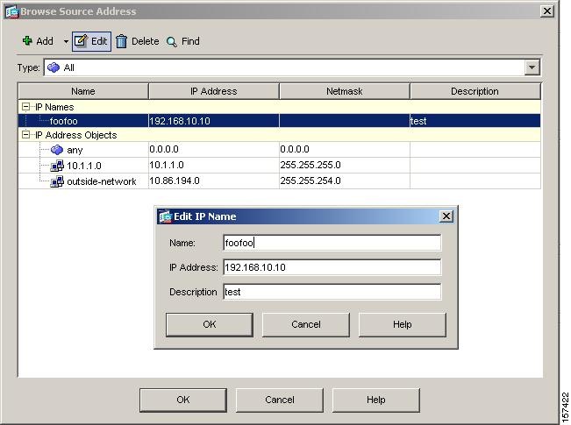Click the cloud icon in Type field
Image resolution: width=571 pixels, height=425 pixels.
point(54,67)
